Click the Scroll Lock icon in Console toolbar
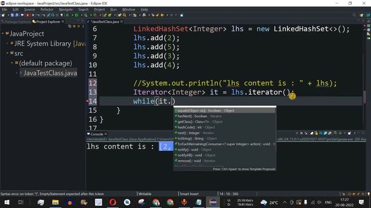 point(316,133)
